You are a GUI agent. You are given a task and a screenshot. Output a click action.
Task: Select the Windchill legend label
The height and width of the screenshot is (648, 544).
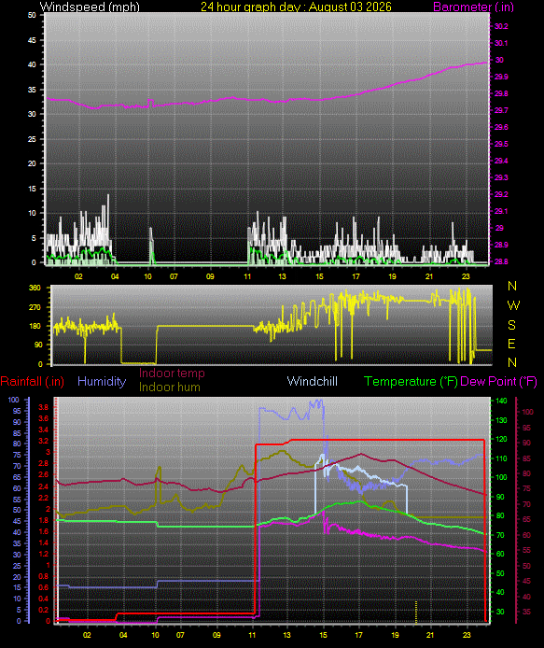pyautogui.click(x=313, y=382)
